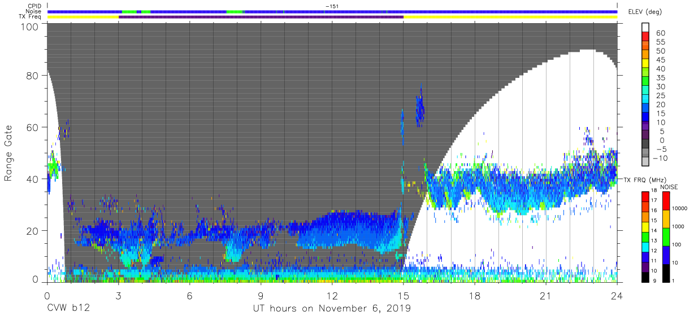Pick the white top segment of ELEV color bar
This screenshot has width=694, height=320.
coord(645,28)
